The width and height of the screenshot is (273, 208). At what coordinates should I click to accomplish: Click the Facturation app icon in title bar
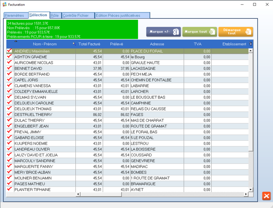(x=4, y=5)
